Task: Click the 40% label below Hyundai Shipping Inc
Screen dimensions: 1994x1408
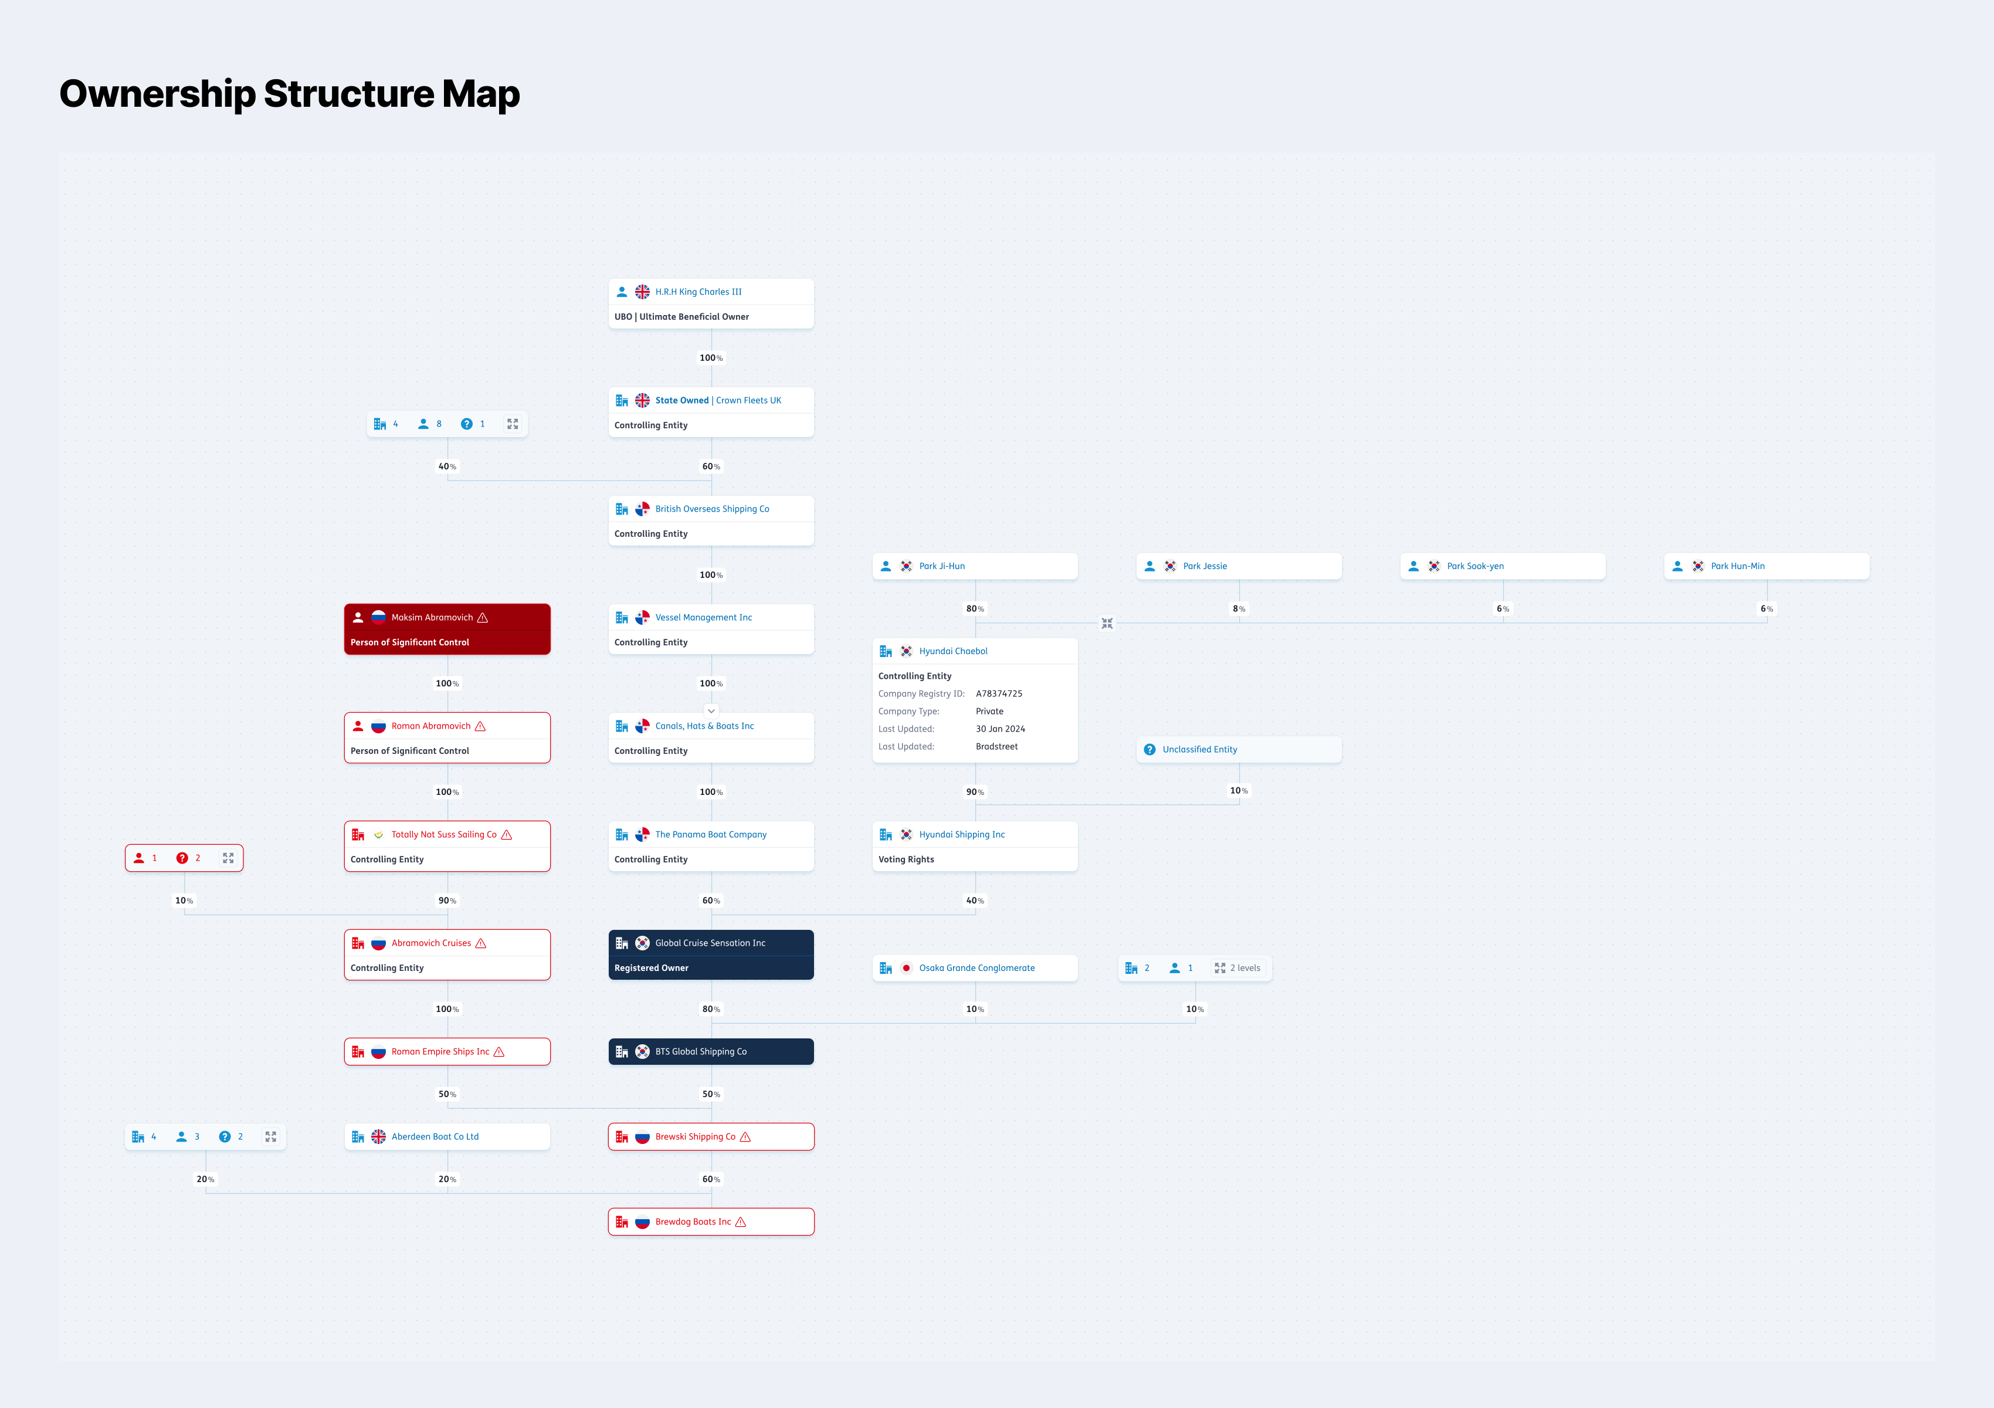Action: (x=974, y=901)
